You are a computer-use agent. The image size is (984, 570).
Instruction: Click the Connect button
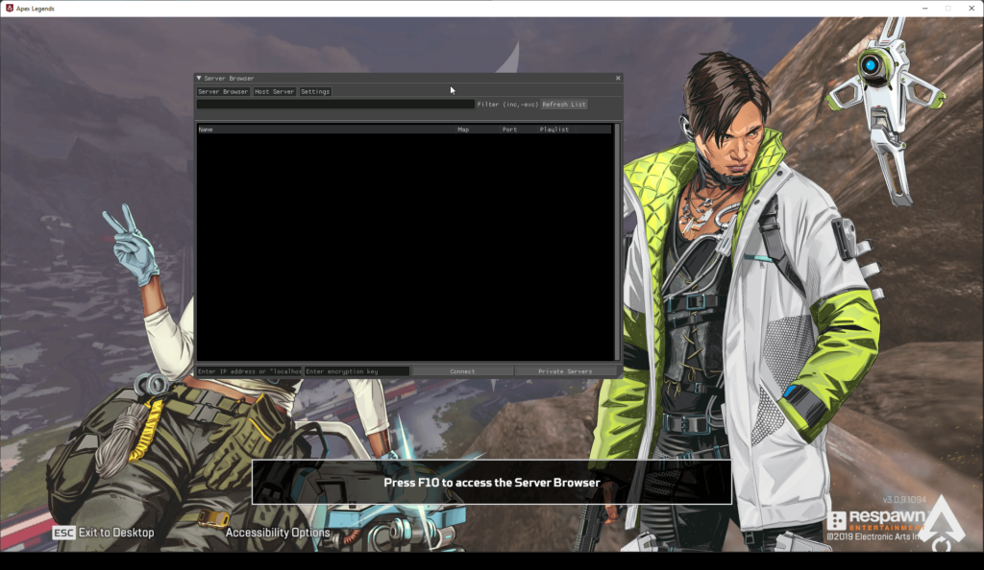(462, 371)
